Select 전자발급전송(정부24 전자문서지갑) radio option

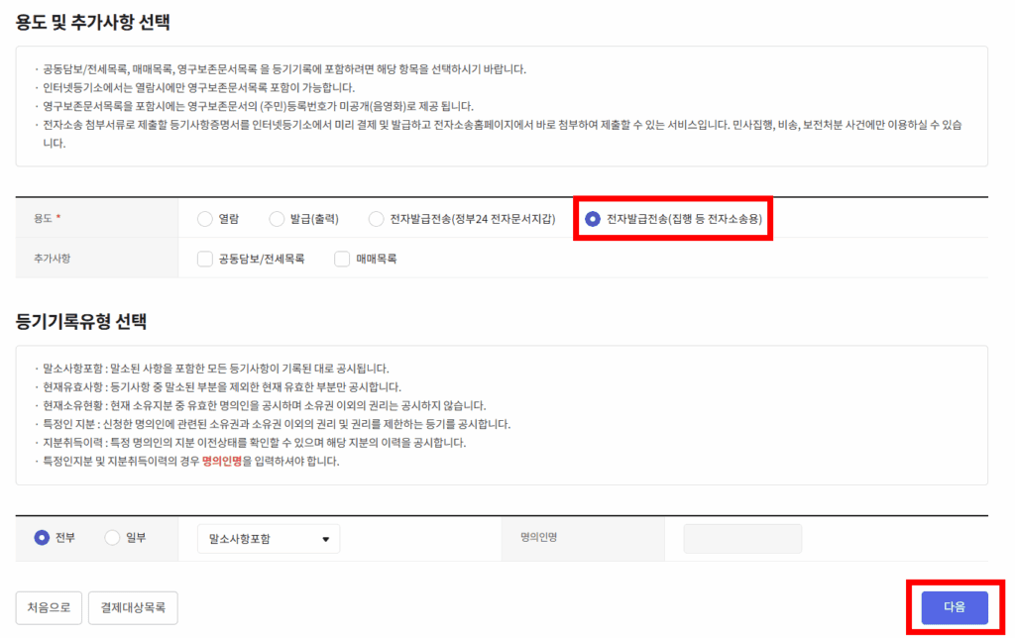[376, 219]
